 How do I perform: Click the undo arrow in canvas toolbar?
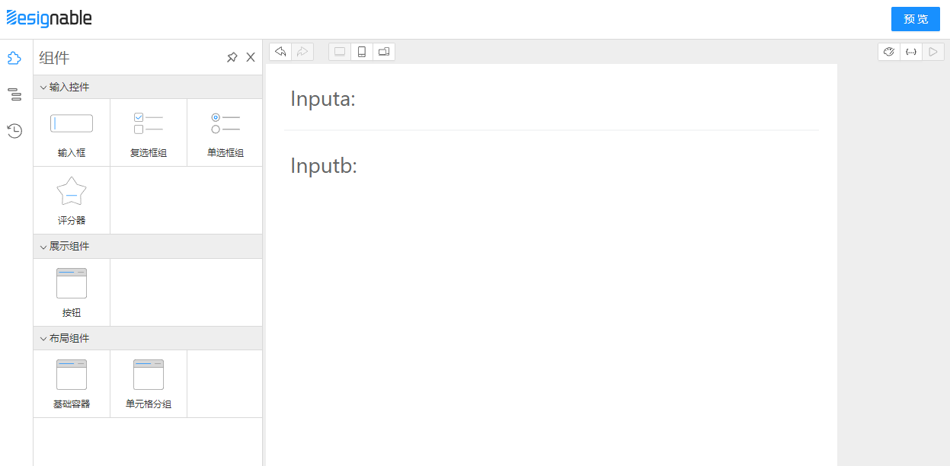point(280,52)
